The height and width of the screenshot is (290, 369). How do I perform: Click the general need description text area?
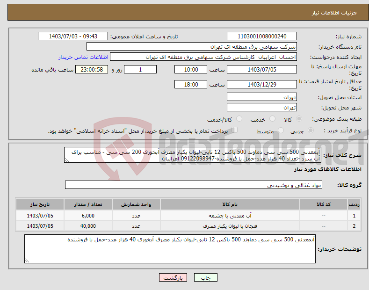(193, 155)
